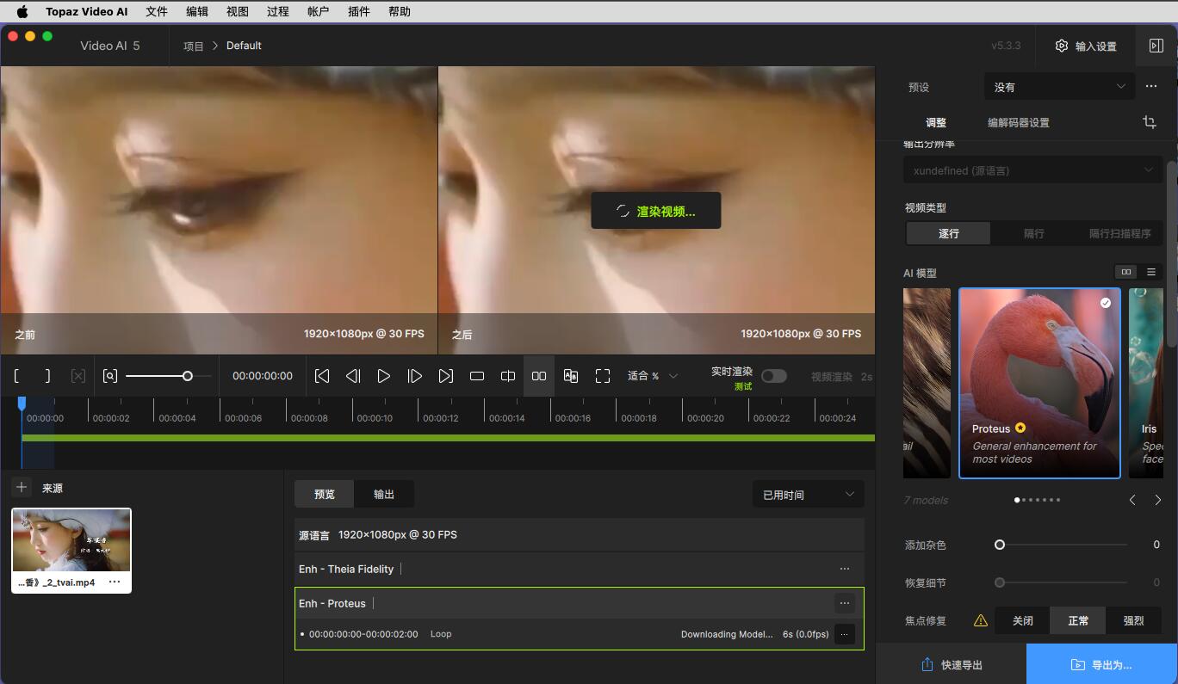Image resolution: width=1178 pixels, height=684 pixels.
Task: Show next AI model
Action: 1157,500
